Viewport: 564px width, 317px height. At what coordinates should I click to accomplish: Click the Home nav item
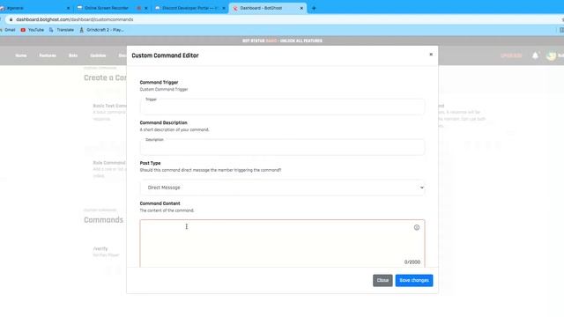tap(21, 55)
